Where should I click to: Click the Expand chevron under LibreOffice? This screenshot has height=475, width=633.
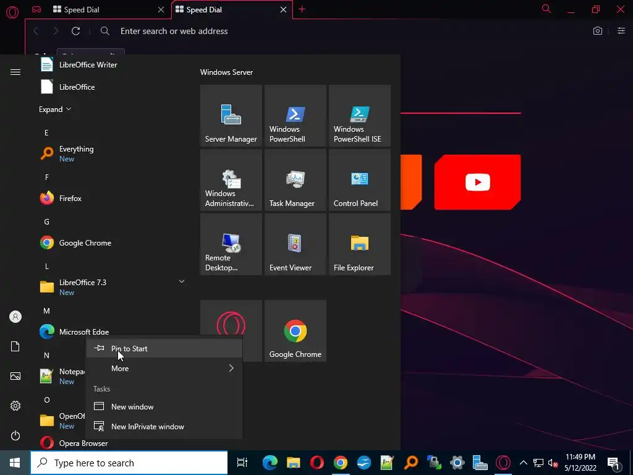pyautogui.click(x=68, y=109)
